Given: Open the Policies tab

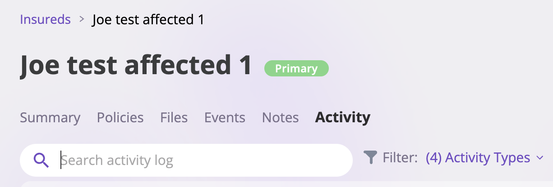Looking at the screenshot, I should [120, 118].
